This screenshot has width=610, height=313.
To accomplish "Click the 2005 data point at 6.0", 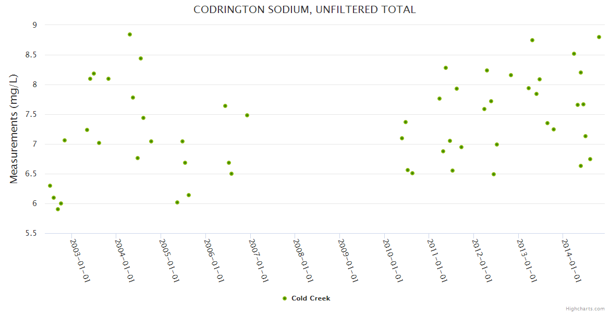I will click(177, 202).
